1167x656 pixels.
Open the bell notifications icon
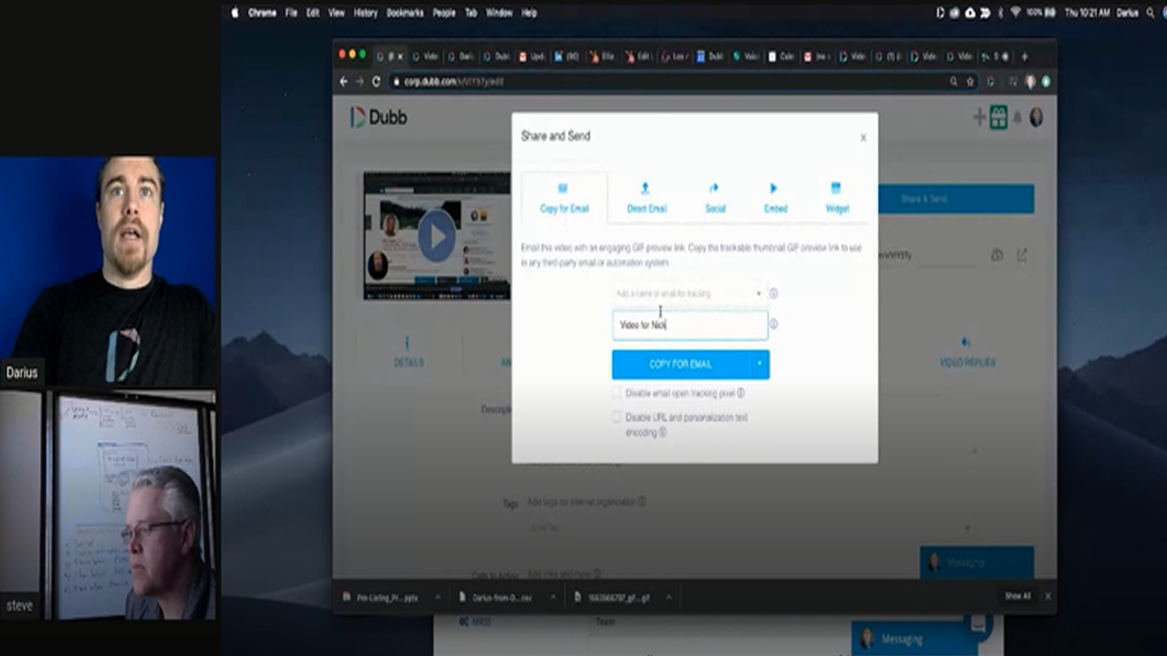point(1018,118)
